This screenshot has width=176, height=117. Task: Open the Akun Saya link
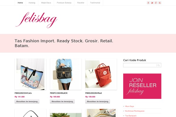130,106
